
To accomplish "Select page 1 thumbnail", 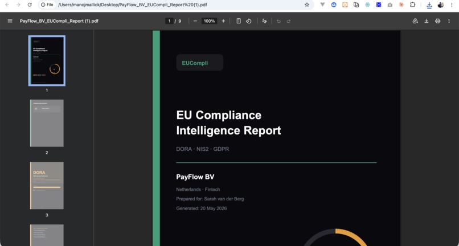I will (x=47, y=60).
